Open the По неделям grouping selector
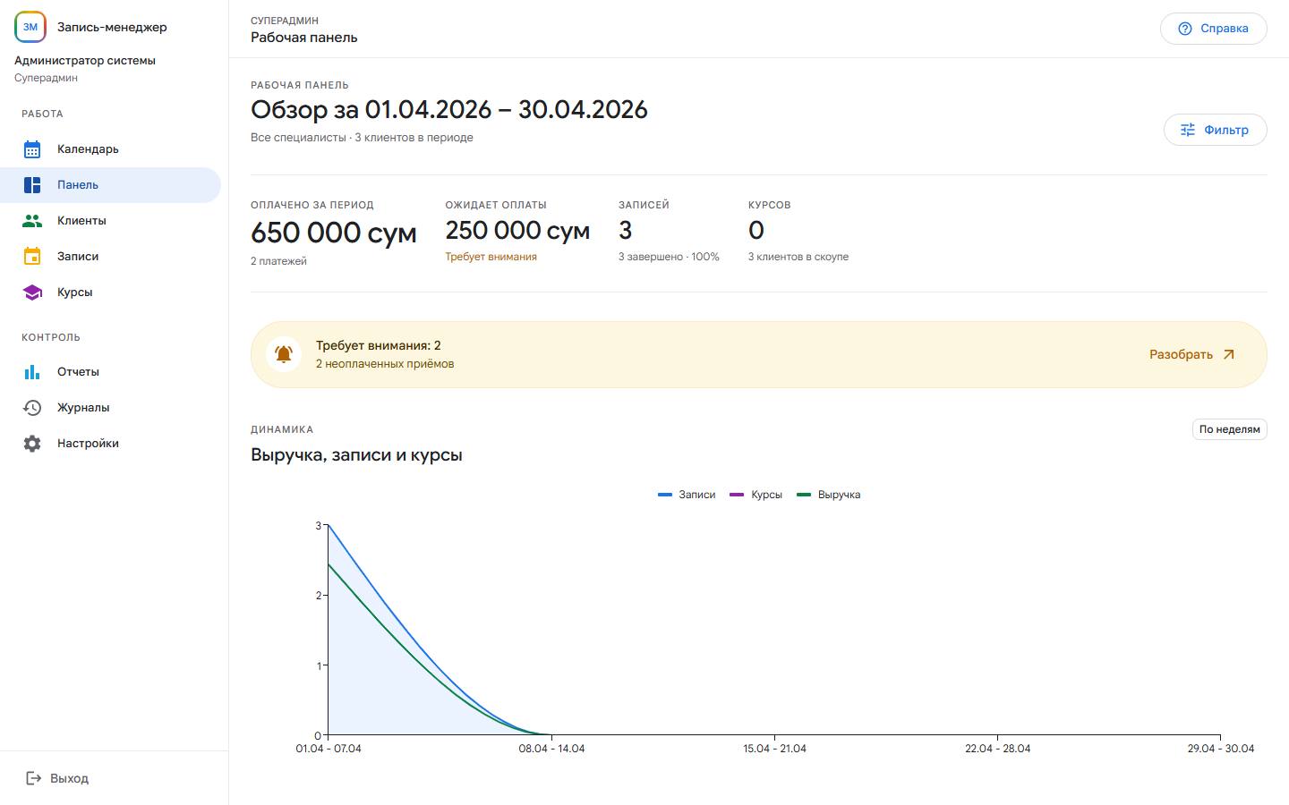The width and height of the screenshot is (1289, 805). tap(1230, 429)
